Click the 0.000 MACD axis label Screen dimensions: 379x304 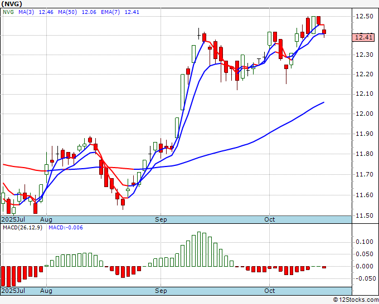364,266
